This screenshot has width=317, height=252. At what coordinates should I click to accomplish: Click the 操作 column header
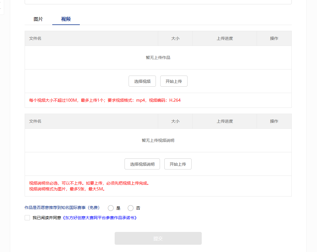point(274,38)
